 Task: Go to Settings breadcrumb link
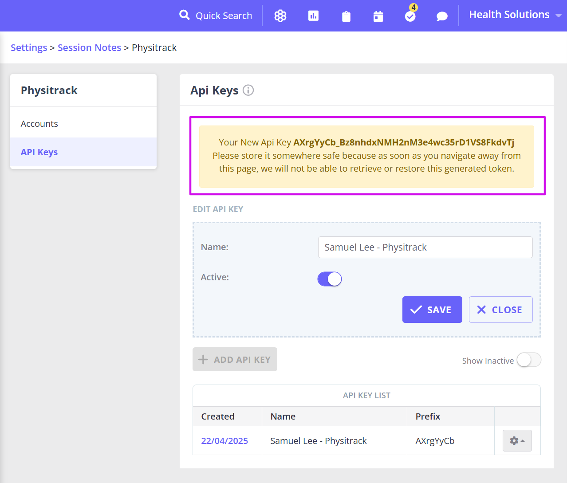29,47
